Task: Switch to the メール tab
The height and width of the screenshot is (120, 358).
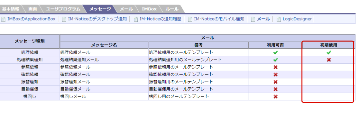Action: tap(126, 9)
